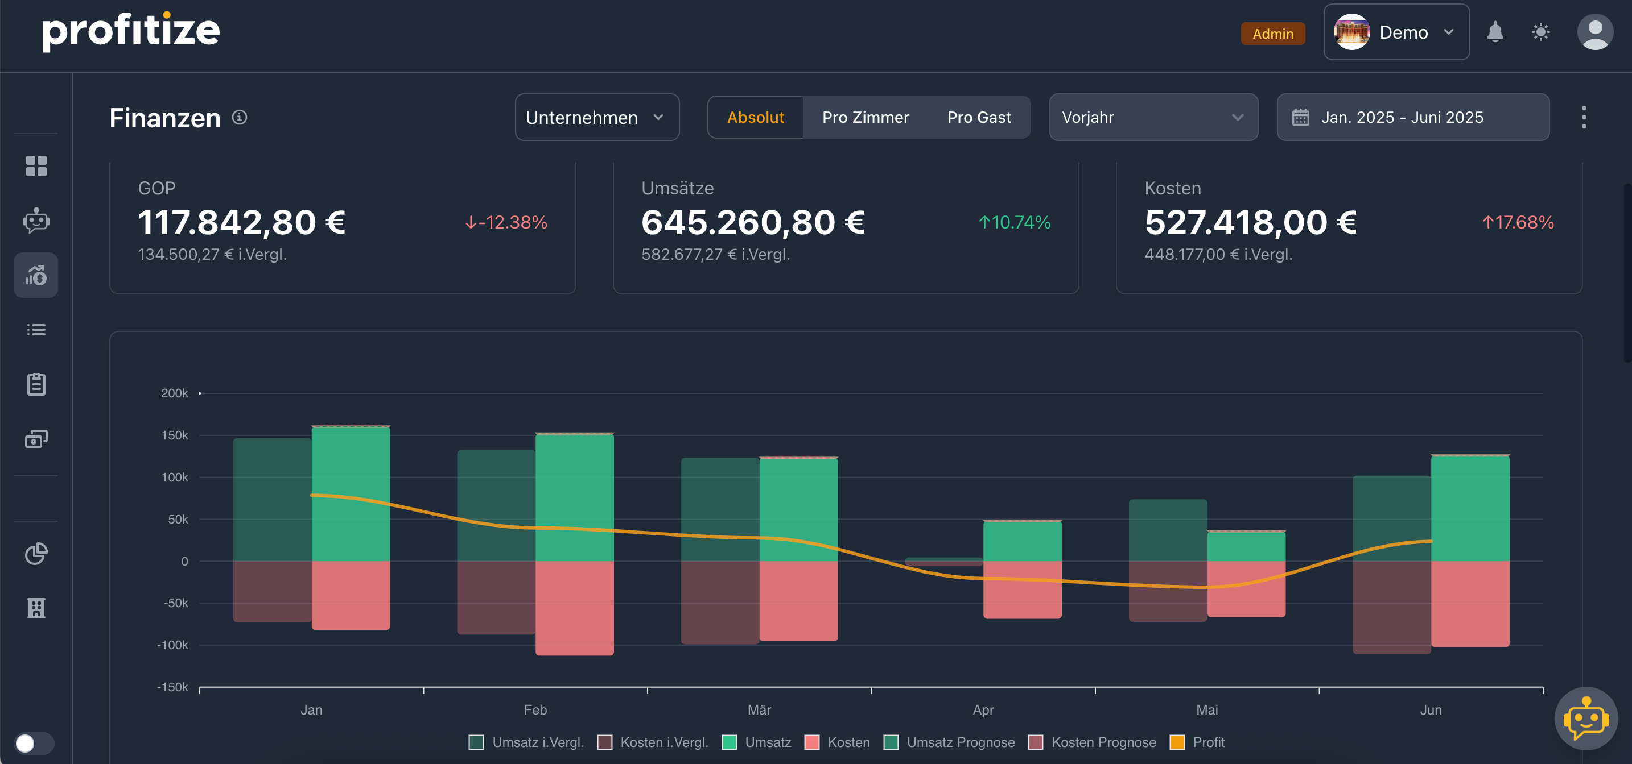Open the pie chart analytics sidebar icon

coord(36,553)
